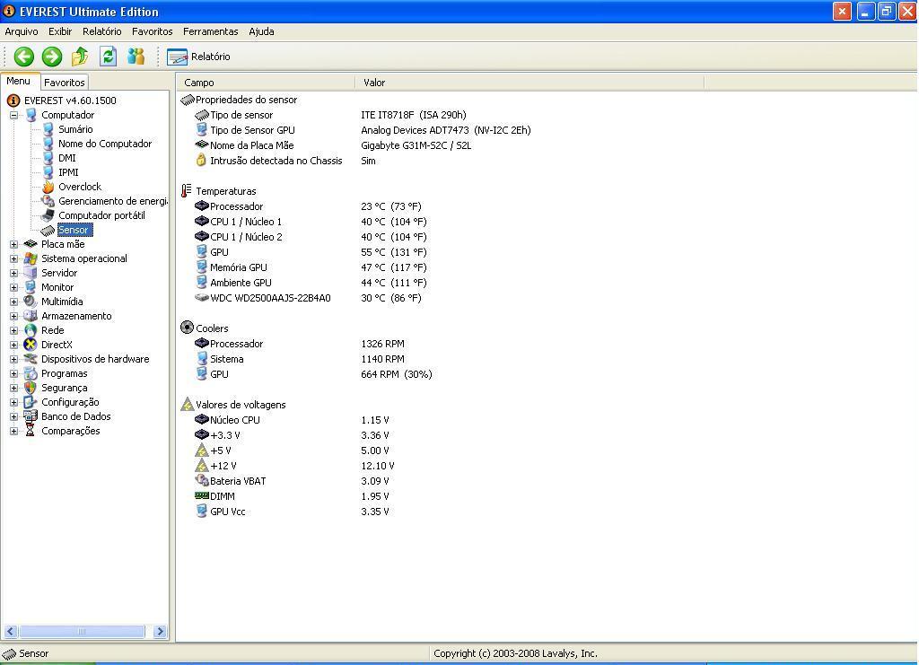Select Nome do Computador tree item

tap(105, 144)
